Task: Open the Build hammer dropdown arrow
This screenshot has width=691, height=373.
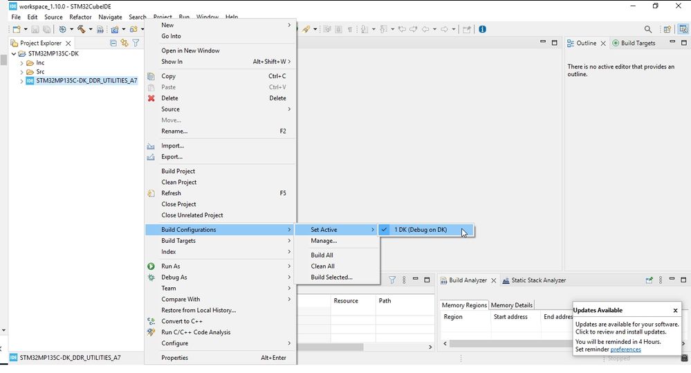Action: click(x=91, y=30)
